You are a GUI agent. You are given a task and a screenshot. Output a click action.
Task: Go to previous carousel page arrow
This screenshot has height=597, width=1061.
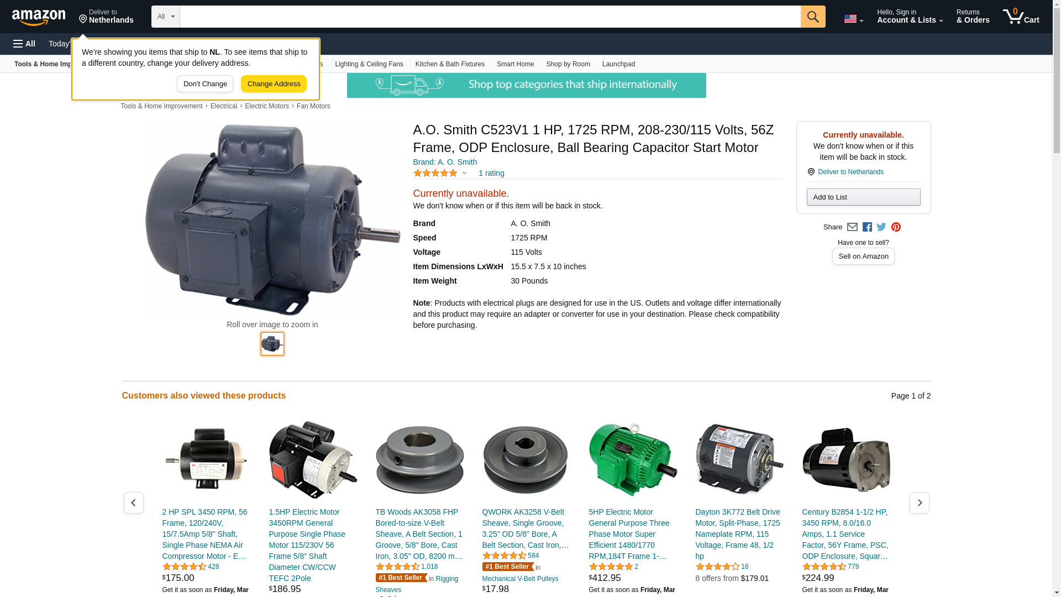click(133, 502)
